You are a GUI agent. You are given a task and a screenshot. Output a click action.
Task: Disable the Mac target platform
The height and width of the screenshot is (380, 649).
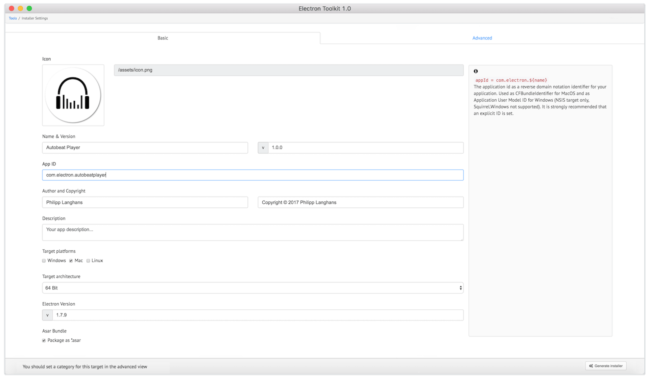71,260
